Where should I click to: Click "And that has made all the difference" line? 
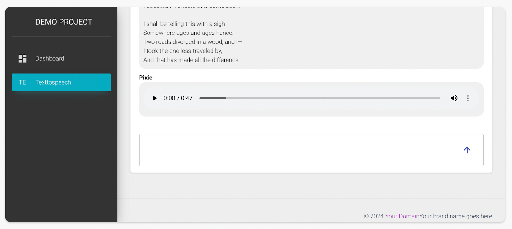[x=191, y=60]
